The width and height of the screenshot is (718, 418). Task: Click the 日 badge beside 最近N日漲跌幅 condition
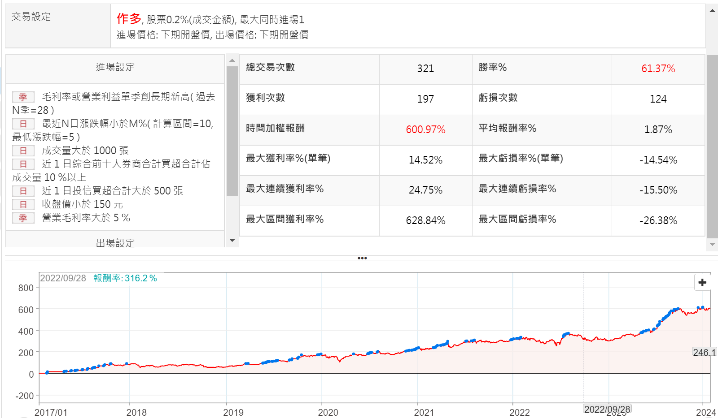point(23,124)
